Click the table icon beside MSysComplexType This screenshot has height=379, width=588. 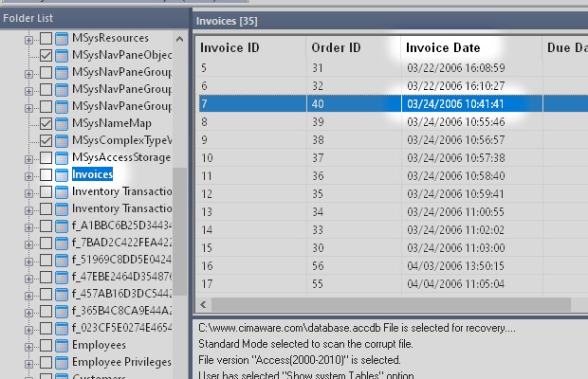pos(63,140)
